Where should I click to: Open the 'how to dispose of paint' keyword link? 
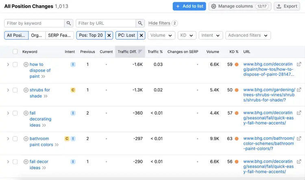coord(40,70)
